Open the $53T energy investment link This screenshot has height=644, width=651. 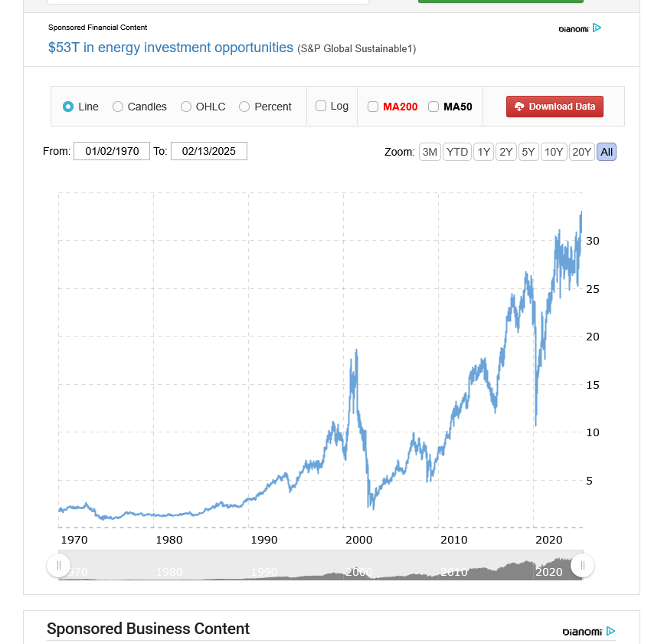(171, 48)
